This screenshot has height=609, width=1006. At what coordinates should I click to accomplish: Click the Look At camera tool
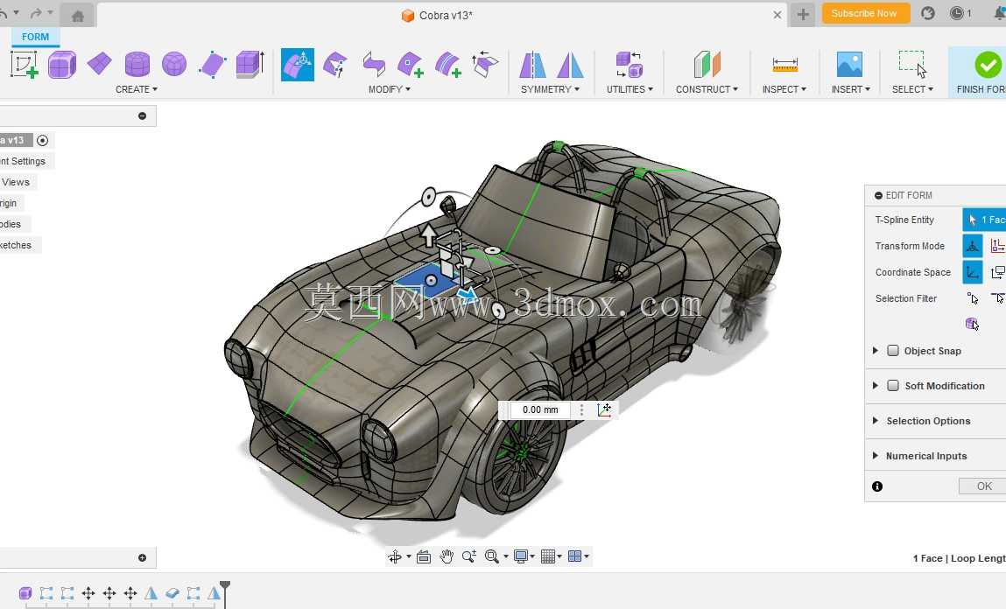tap(424, 556)
